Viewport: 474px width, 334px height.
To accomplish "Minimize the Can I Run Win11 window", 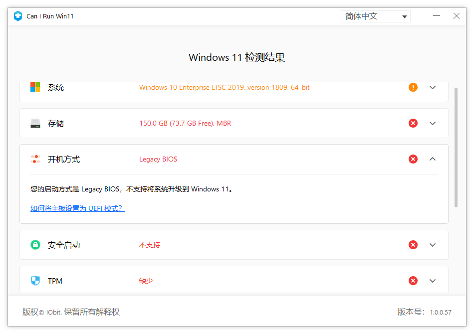I will coord(437,16).
